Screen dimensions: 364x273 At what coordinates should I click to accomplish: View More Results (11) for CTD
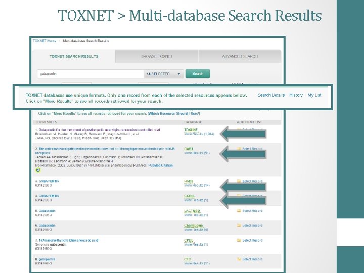pos(197,263)
